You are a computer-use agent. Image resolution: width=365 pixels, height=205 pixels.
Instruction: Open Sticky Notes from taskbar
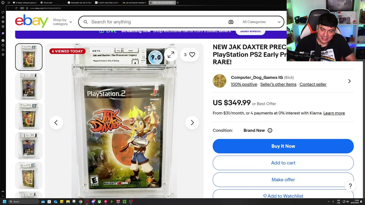(62, 202)
